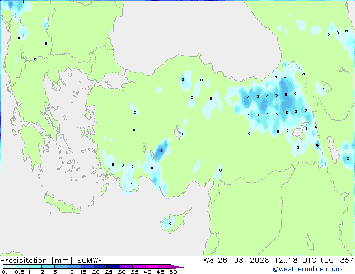Open the weatheronline.co.uk link
Image resolution: width=355 pixels, height=274 pixels.
pos(308,269)
